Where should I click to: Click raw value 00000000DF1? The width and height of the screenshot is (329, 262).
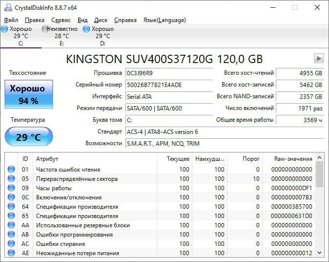[291, 188]
